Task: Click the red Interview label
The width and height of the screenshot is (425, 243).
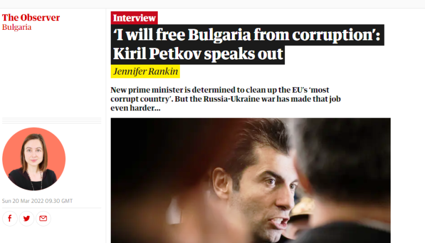Action: [x=134, y=18]
